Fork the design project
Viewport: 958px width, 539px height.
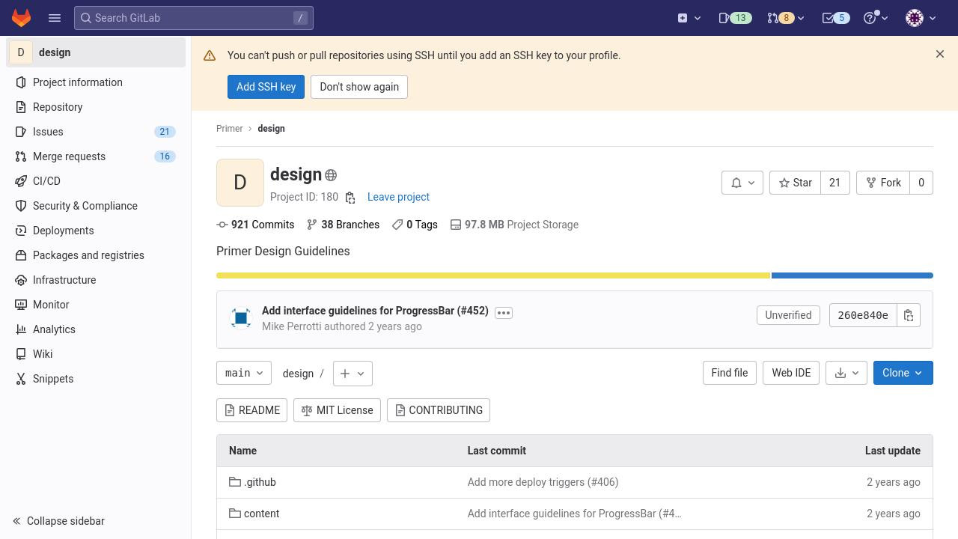coord(883,183)
